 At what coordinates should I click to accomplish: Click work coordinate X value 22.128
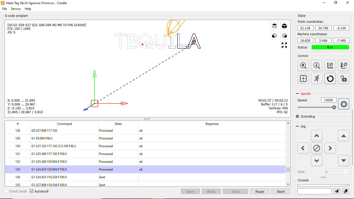click(305, 28)
